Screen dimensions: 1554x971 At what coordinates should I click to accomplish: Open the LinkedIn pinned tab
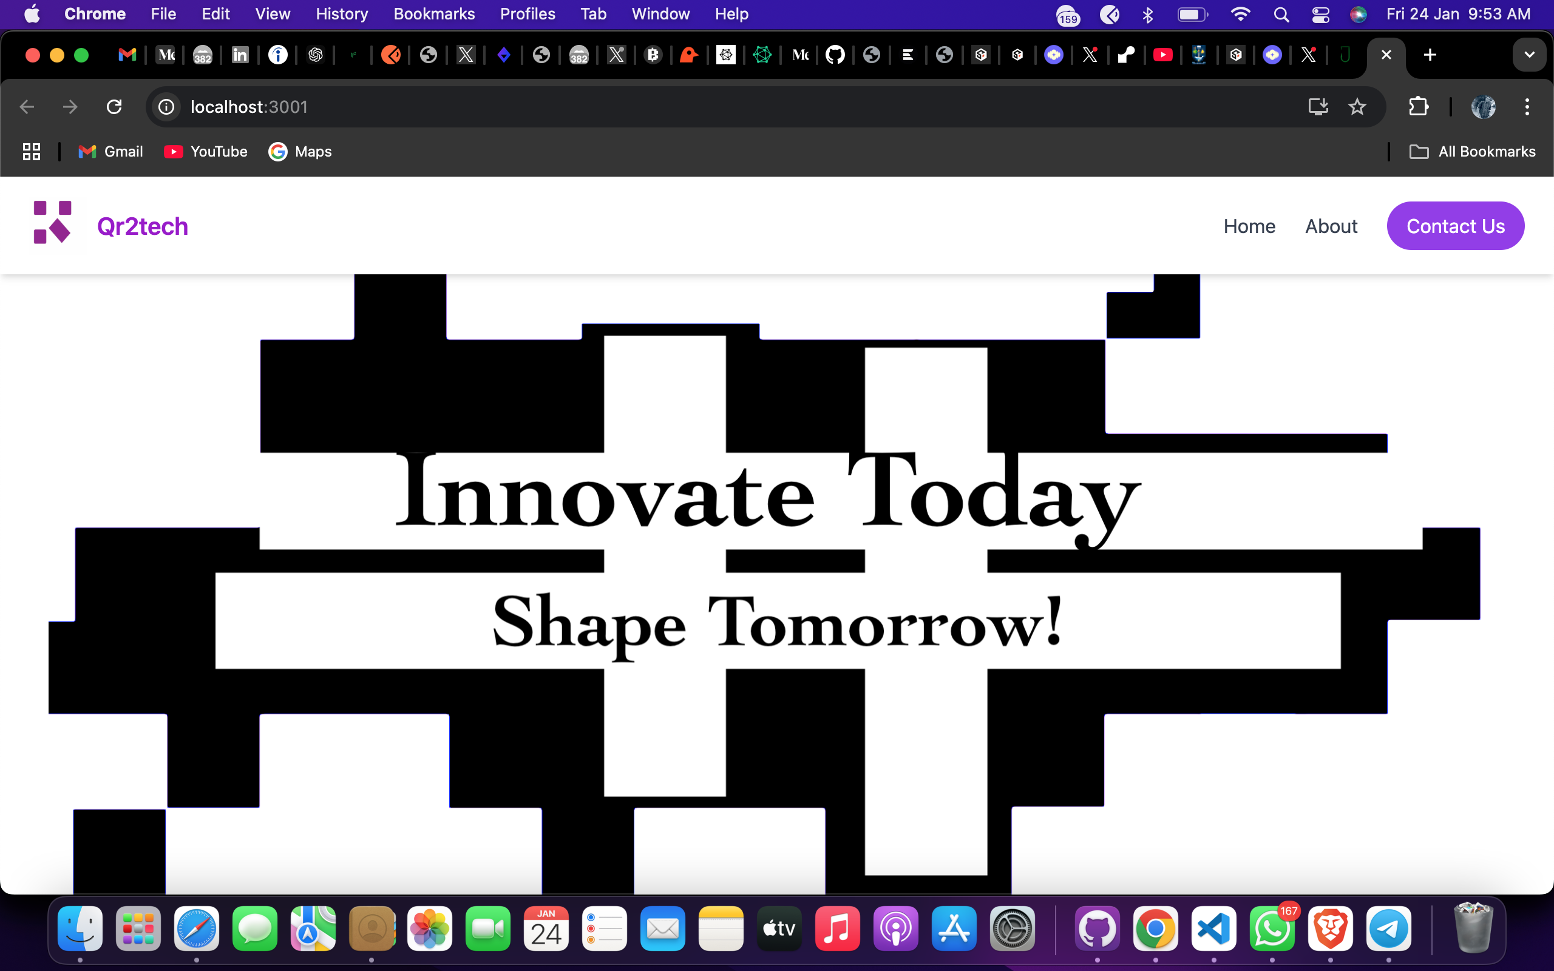click(240, 55)
